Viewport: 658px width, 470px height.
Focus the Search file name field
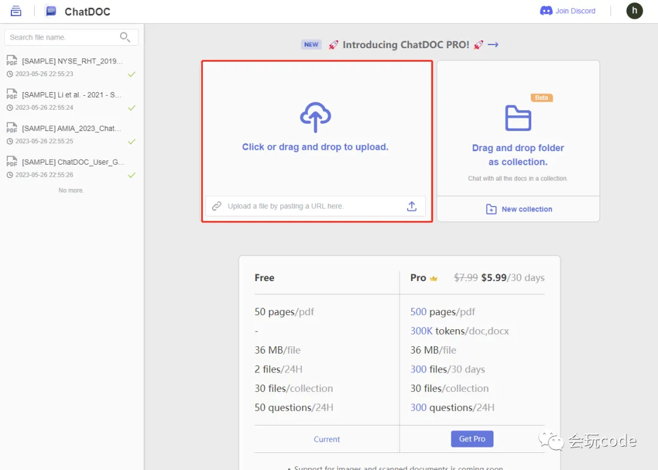point(71,37)
